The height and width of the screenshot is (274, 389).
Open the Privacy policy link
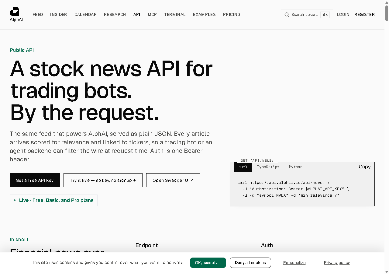pyautogui.click(x=337, y=263)
